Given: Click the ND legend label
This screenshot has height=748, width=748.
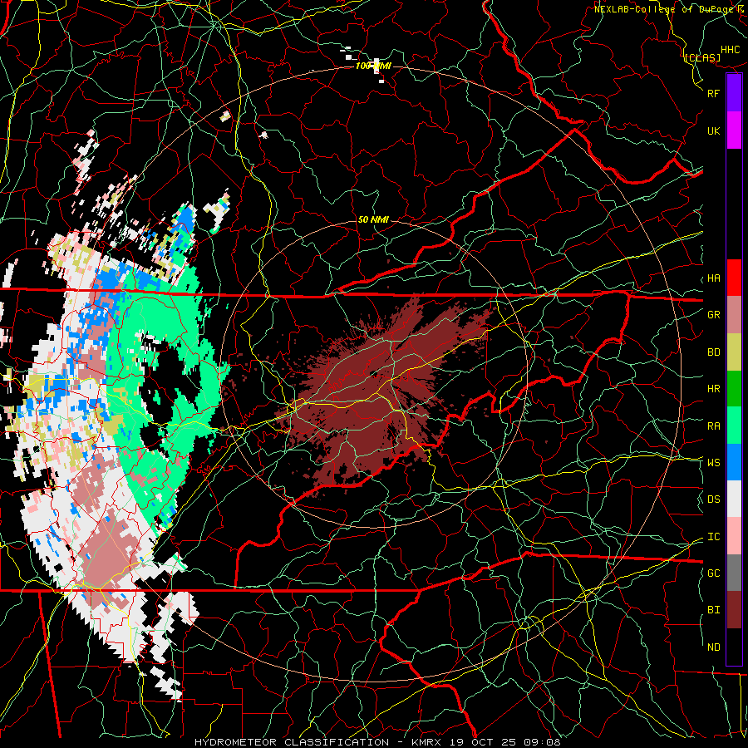Looking at the screenshot, I should [714, 647].
